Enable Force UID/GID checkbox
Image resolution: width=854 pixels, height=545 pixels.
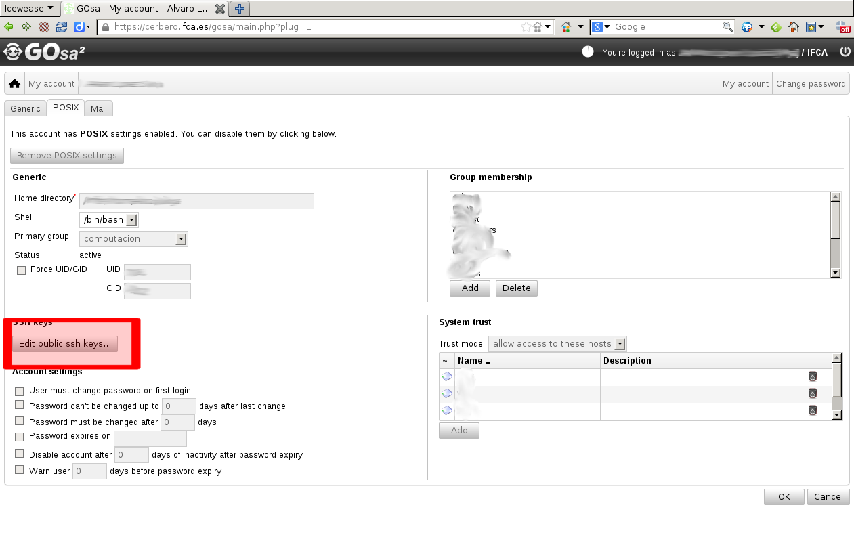21,270
